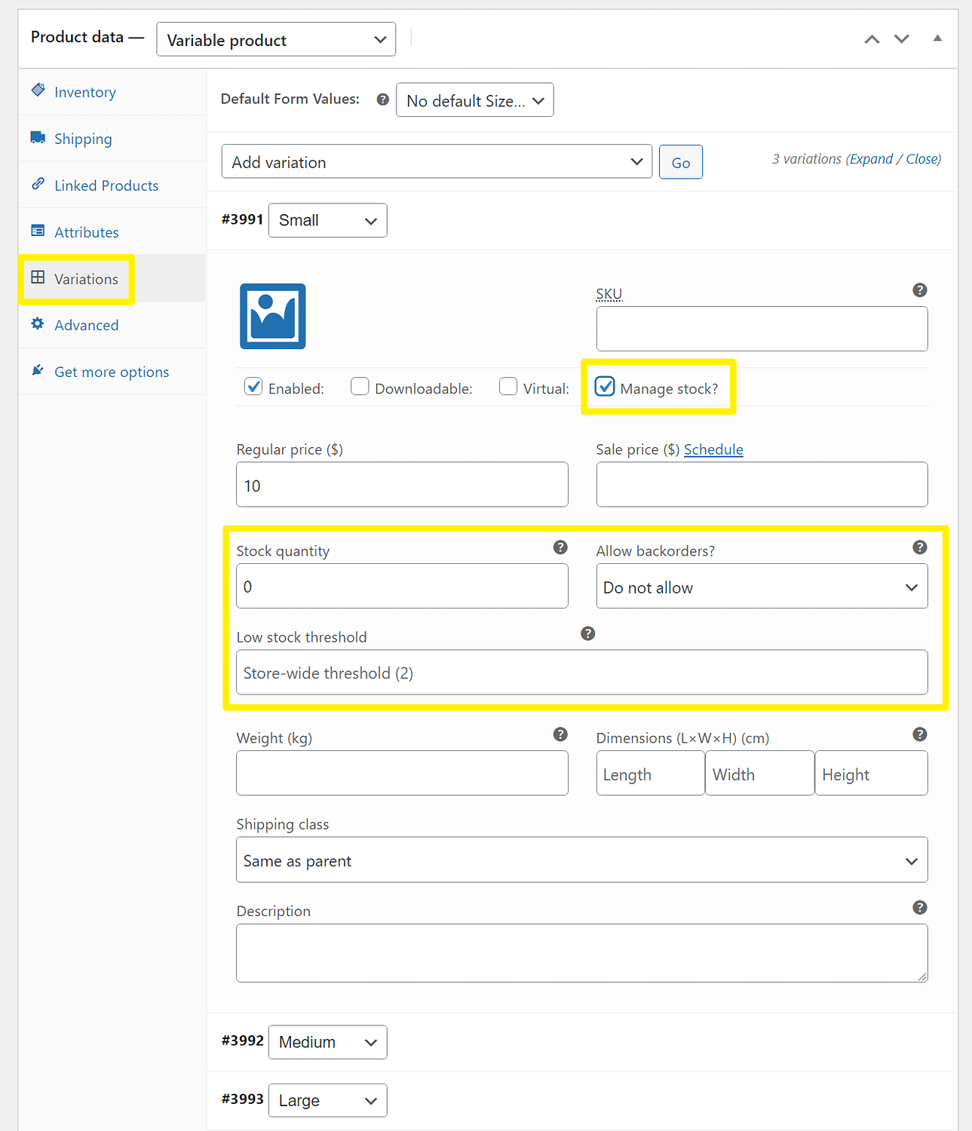Screen dimensions: 972x1131
Task: Open the Shipping tab
Action: pyautogui.click(x=112, y=139)
